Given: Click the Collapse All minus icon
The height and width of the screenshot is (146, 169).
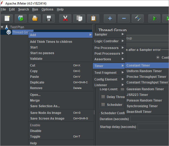Looking at the screenshot, I should (x=124, y=18).
